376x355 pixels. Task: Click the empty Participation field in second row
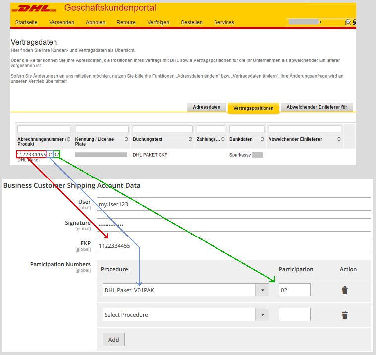[x=295, y=315]
